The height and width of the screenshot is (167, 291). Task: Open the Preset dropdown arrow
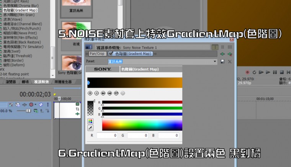coord(215,61)
